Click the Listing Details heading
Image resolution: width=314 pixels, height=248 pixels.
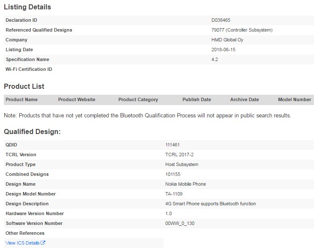point(27,7)
